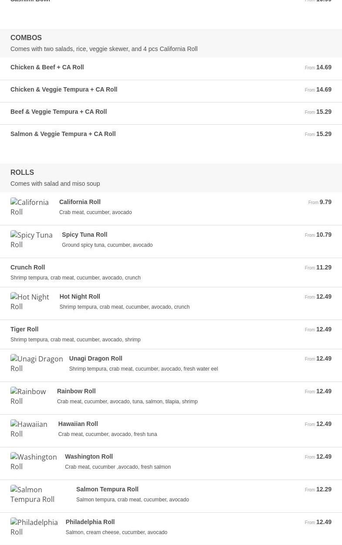
Task: Open Salmon & Veggie Tempura + CA Roll
Action: coord(63,134)
